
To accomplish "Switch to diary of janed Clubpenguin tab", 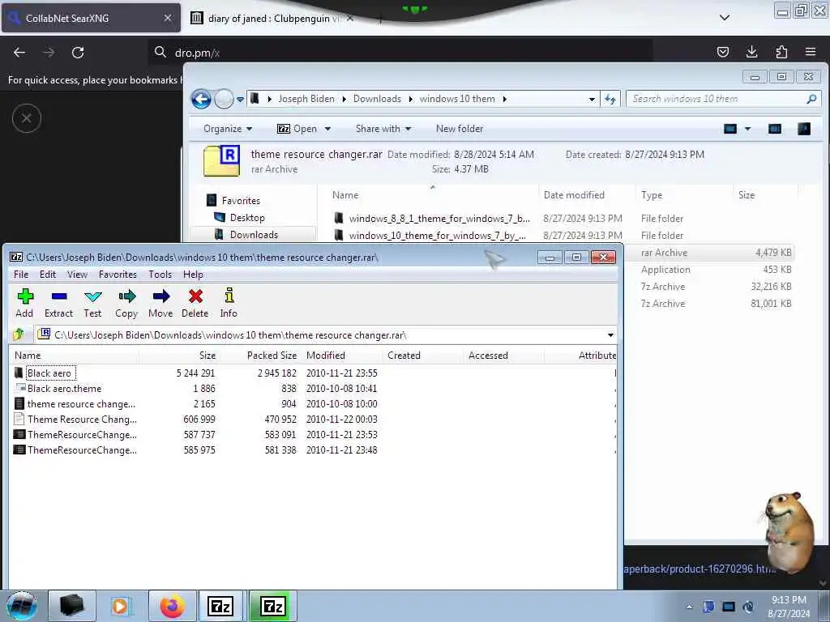I will (x=272, y=18).
